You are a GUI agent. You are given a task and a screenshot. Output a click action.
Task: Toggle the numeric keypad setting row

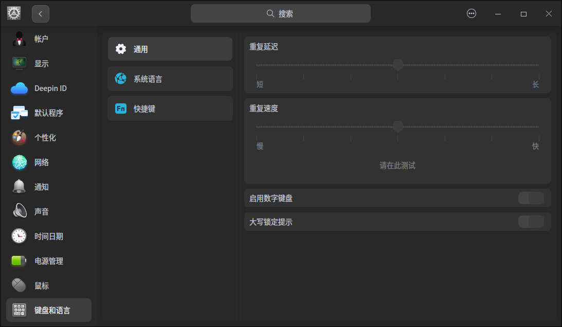click(396, 197)
